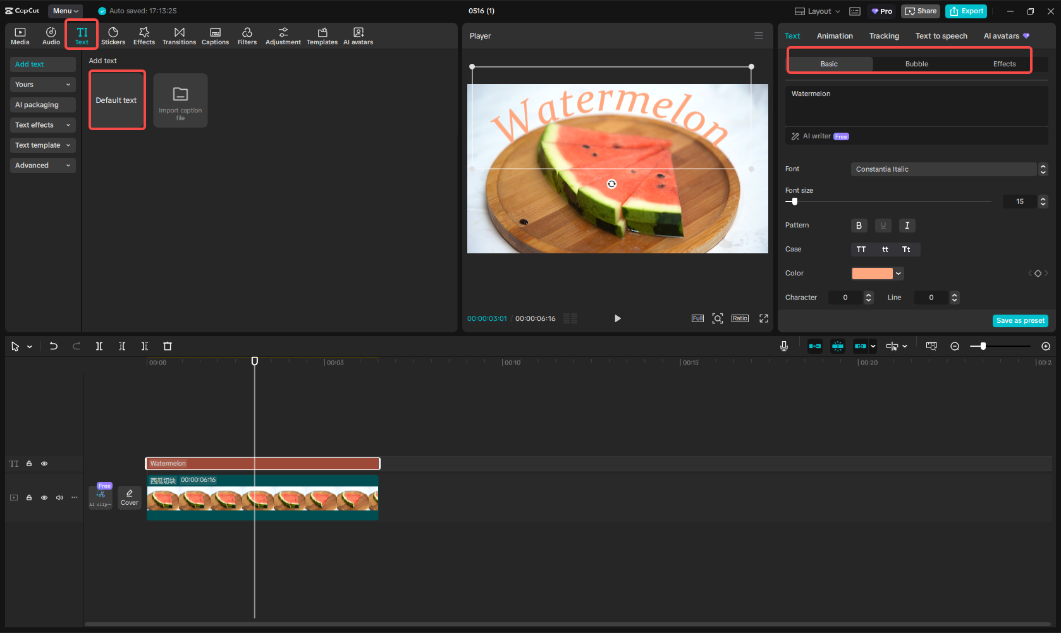1061x633 pixels.
Task: Open the Animation tab
Action: [834, 36]
